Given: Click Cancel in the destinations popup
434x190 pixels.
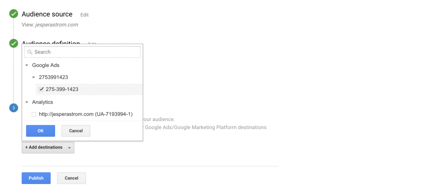Looking at the screenshot, I should [76, 131].
